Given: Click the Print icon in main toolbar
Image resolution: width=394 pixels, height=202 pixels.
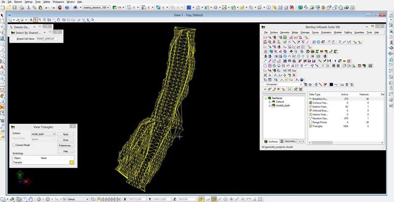Looking at the screenshot, I should coord(22,8).
